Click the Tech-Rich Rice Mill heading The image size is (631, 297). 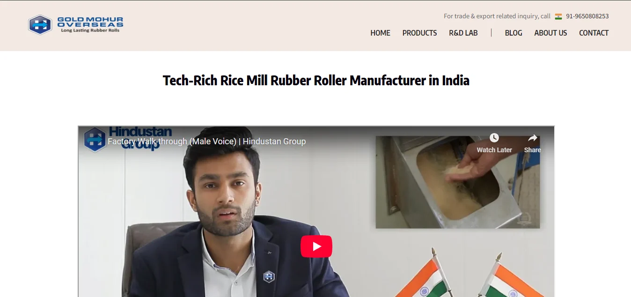pos(316,81)
